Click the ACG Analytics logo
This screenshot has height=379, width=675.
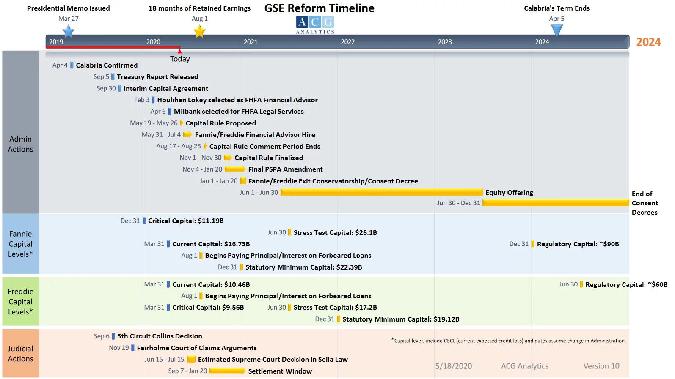pyautogui.click(x=315, y=25)
